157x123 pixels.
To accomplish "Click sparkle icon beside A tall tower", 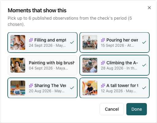I will (x=103, y=85).
